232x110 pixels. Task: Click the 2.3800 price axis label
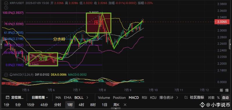pos(222,4)
